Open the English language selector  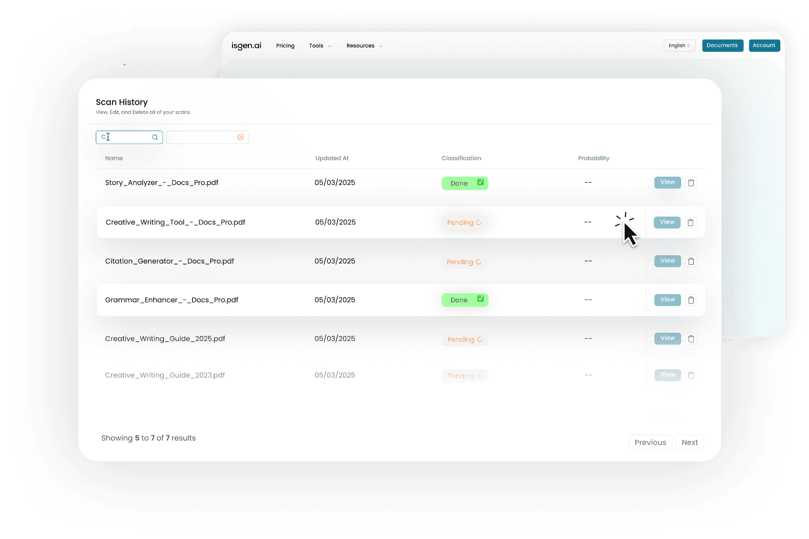(679, 45)
